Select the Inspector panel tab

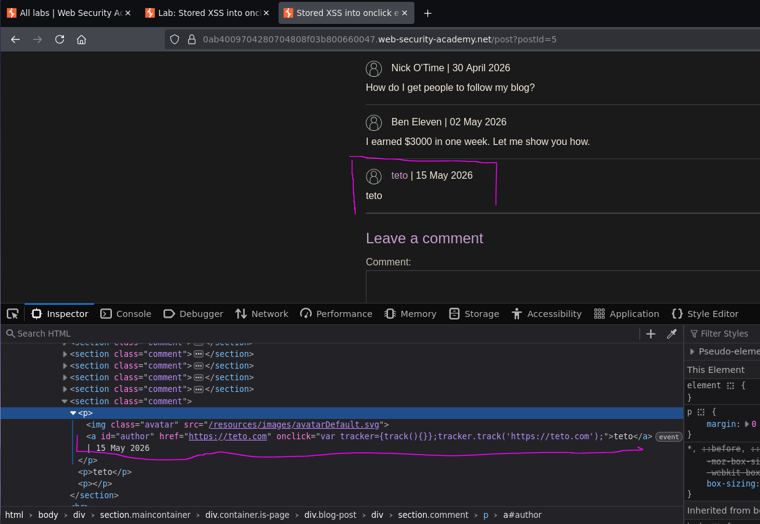click(x=60, y=314)
